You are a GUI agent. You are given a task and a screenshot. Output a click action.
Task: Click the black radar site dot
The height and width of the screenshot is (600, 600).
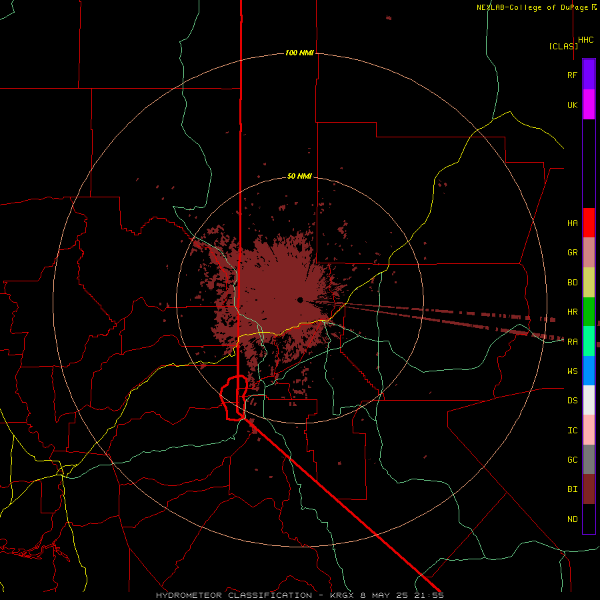(300, 300)
